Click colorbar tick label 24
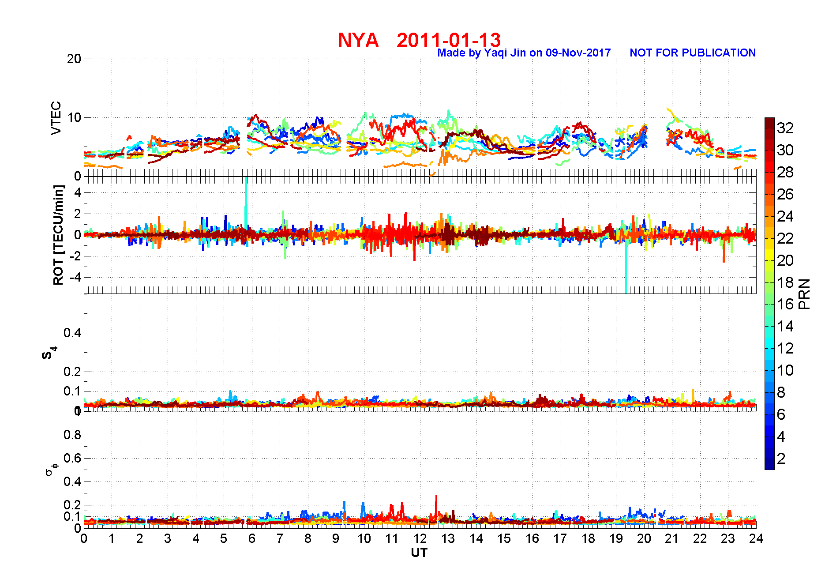Screen dimensions: 840x587 pos(785,216)
